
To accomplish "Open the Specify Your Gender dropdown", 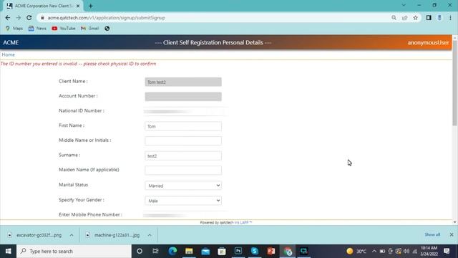I will [183, 201].
